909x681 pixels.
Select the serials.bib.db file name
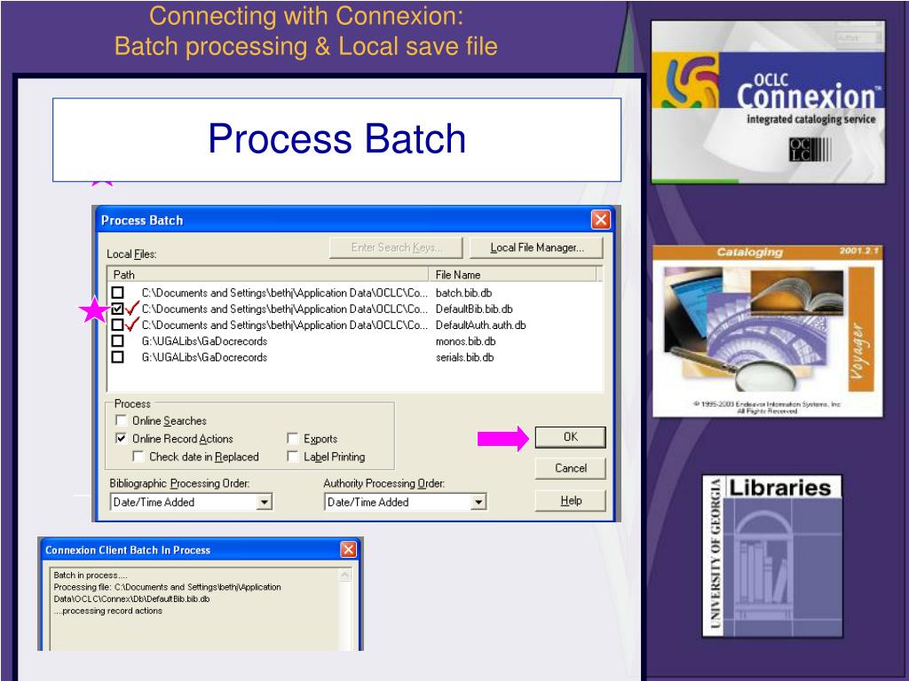coord(465,358)
